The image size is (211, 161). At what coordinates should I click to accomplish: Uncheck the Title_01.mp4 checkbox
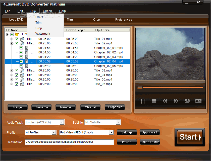[x=17, y=39]
